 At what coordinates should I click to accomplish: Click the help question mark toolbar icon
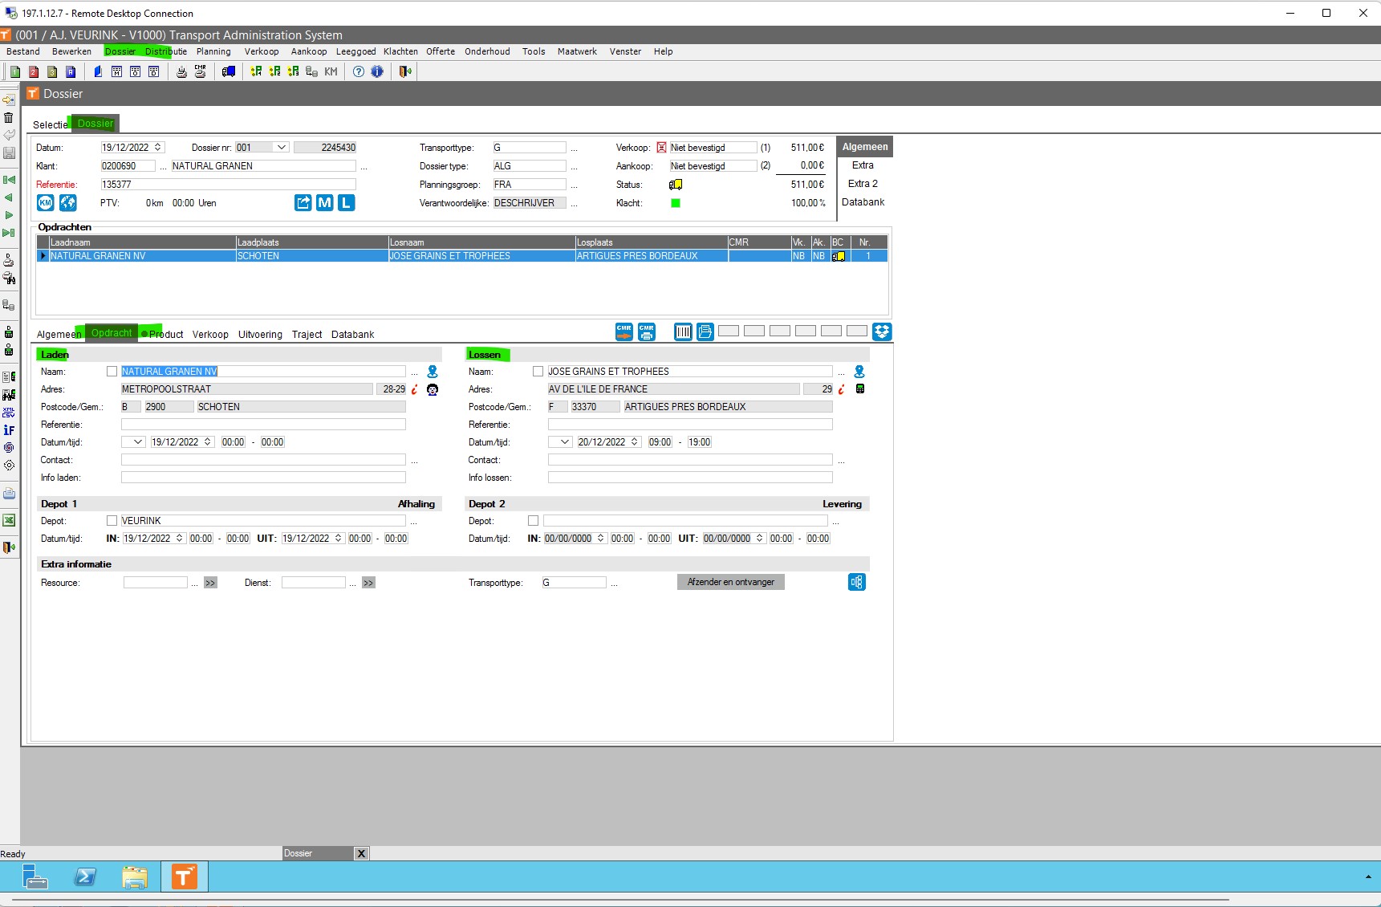359,71
